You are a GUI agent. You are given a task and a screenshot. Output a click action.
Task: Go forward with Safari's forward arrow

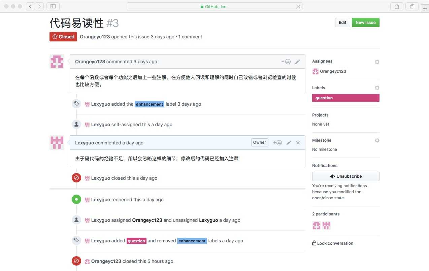tap(39, 6)
